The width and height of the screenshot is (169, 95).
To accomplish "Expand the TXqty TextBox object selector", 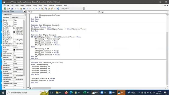I will pos(24,15).
